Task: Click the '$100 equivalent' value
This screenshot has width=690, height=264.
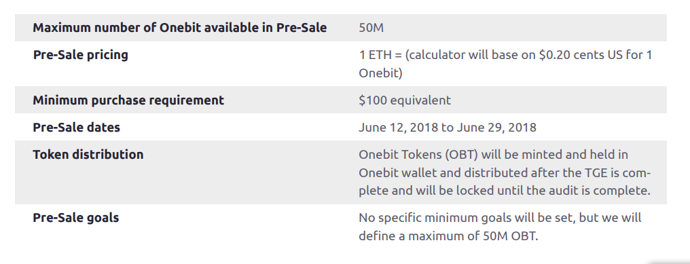Action: point(405,100)
